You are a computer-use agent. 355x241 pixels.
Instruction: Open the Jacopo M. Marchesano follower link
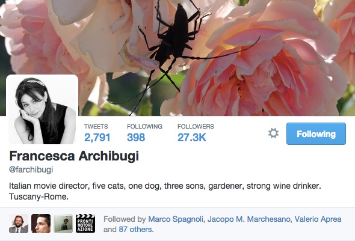point(248,219)
